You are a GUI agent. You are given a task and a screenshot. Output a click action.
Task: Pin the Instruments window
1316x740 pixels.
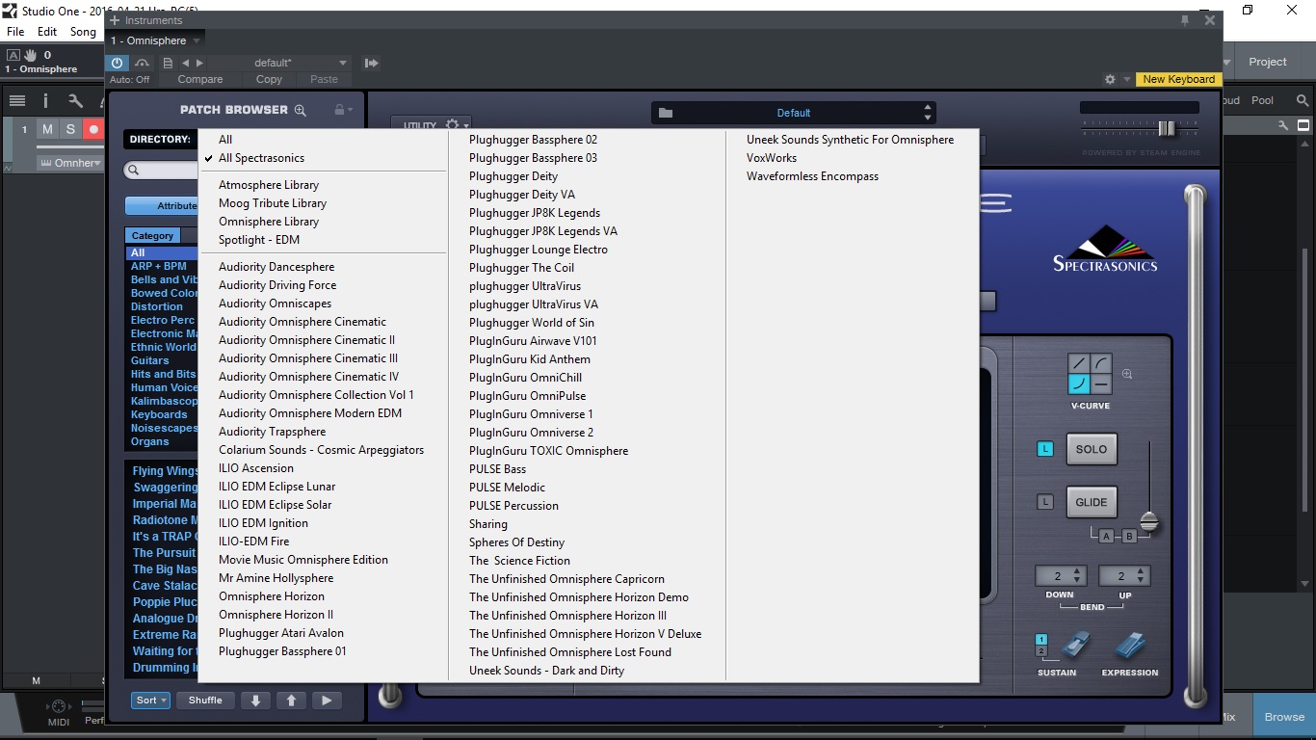pos(1185,20)
